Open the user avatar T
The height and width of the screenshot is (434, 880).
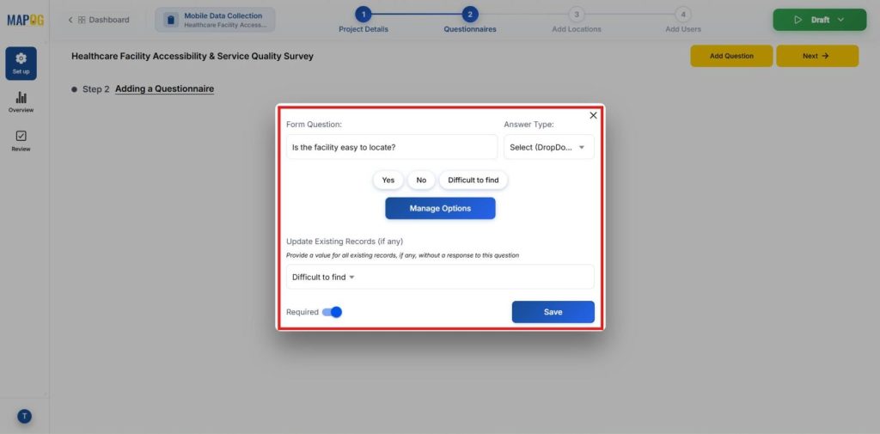pyautogui.click(x=24, y=416)
